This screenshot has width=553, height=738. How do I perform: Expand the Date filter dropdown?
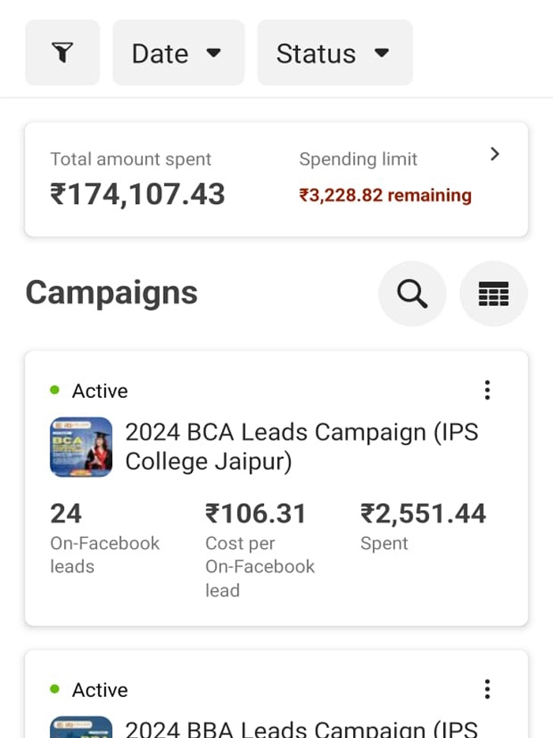[178, 52]
